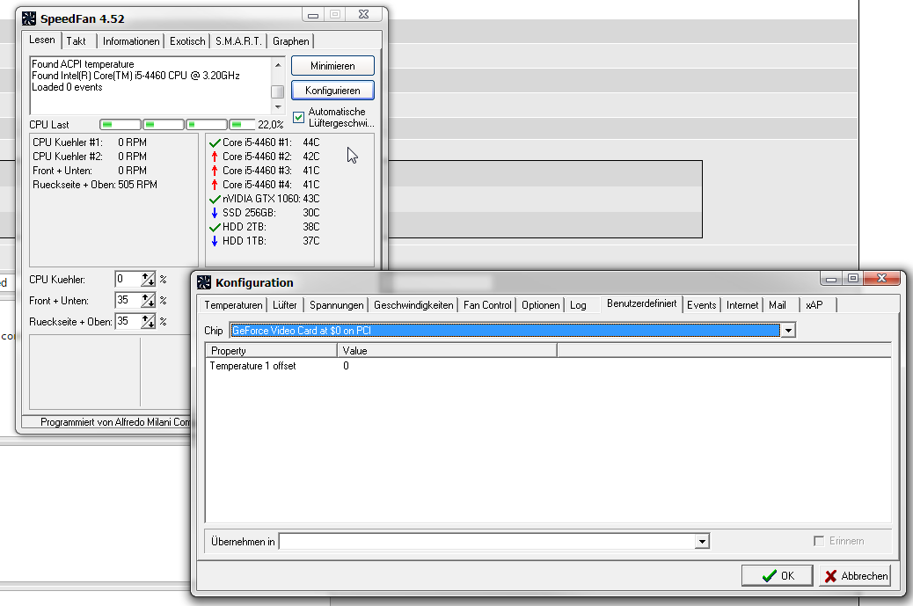This screenshot has height=606, width=913.
Task: Open the Fan Control tab
Action: click(x=487, y=305)
